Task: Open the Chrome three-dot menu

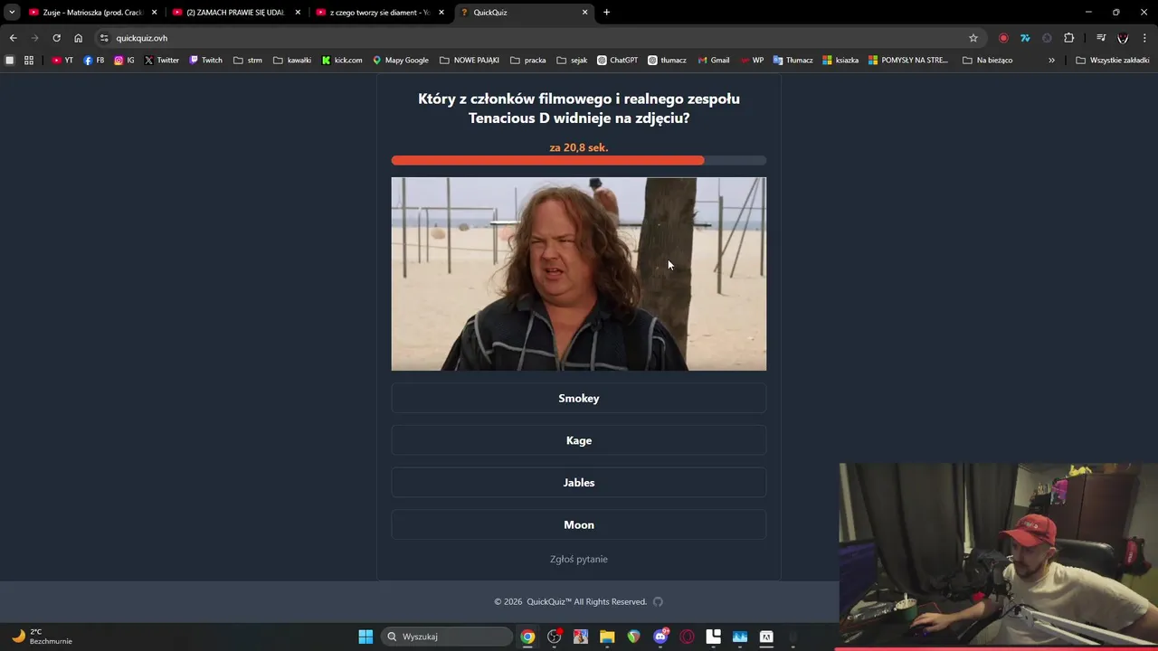Action: tap(1144, 38)
